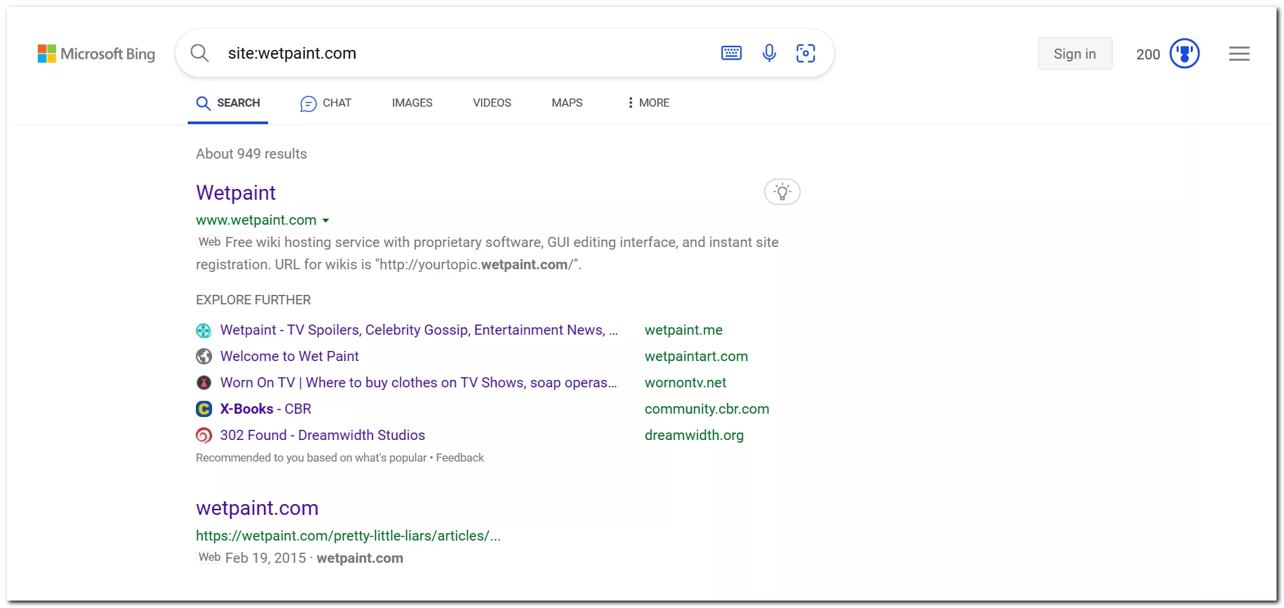Open visual search camera icon
This screenshot has height=608, width=1284.
(x=805, y=53)
